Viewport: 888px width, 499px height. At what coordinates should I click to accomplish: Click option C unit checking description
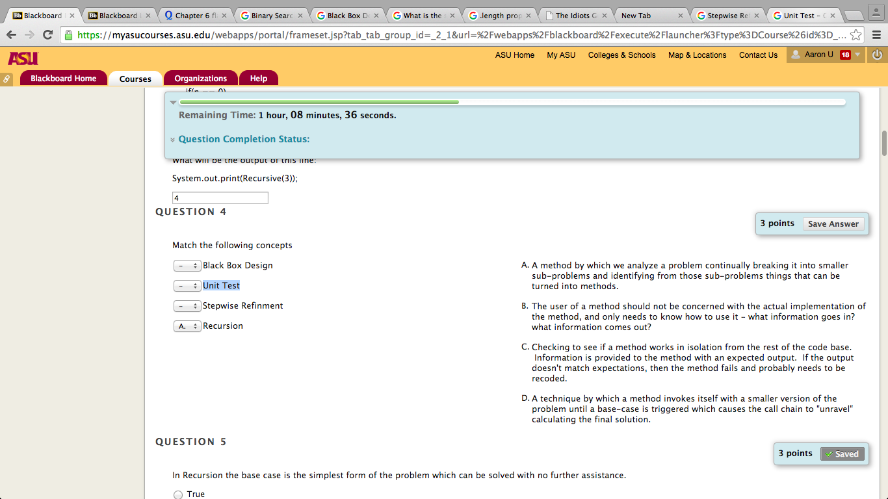coord(693,363)
